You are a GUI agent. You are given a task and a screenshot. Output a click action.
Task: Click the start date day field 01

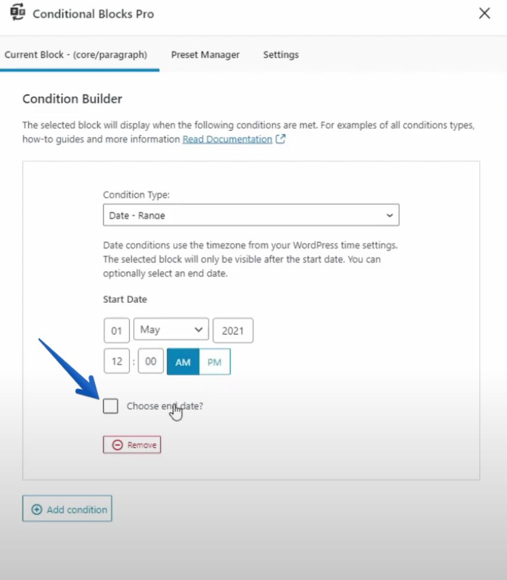click(x=116, y=331)
